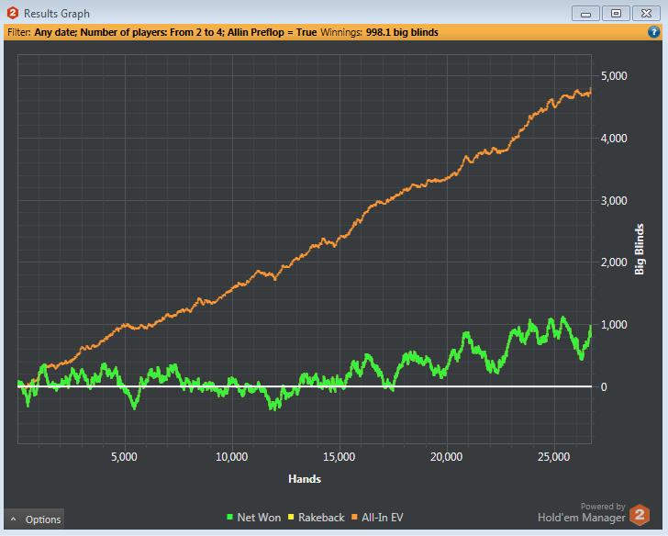The height and width of the screenshot is (536, 668).
Task: Click the Winnings value '998.1 big blinds'
Action: (x=402, y=32)
